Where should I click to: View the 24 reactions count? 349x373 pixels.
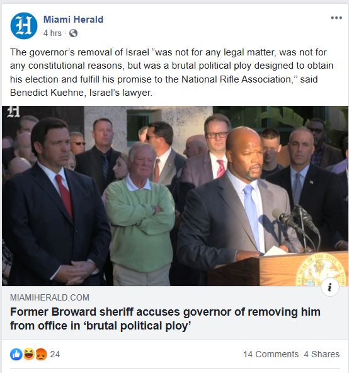pyautogui.click(x=55, y=355)
